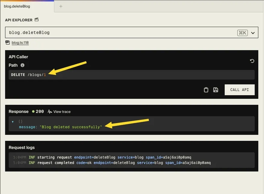Open the blog.ts:118 source link

(x=20, y=43)
